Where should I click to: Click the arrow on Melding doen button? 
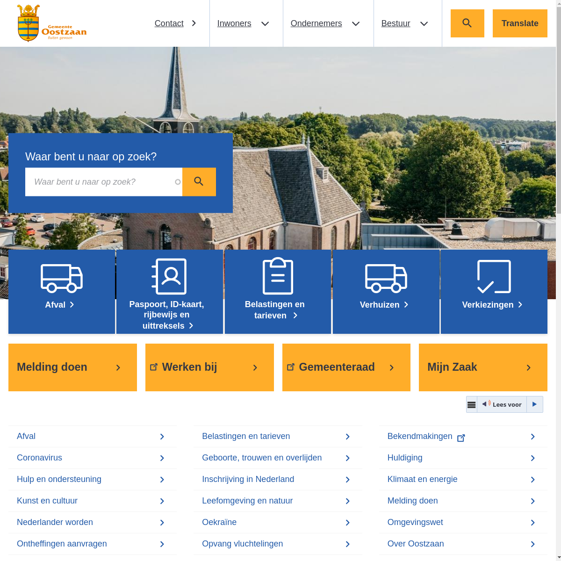coord(118,368)
